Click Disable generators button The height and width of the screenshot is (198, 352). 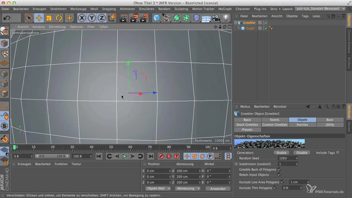point(302,153)
